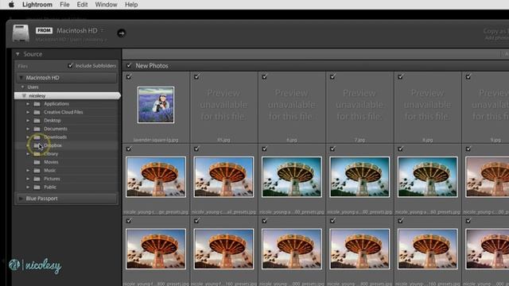Viewport: 509px width, 286px height.
Task: Expand the Blue Passport volume
Action: [x=21, y=199]
